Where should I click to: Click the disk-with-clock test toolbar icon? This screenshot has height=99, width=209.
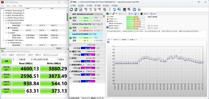(x=90, y=9)
